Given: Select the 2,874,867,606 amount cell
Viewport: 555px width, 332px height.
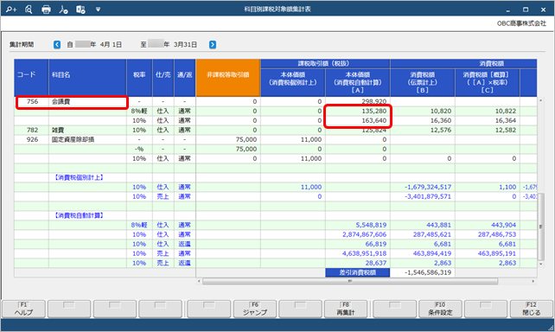Looking at the screenshot, I should coord(358,234).
